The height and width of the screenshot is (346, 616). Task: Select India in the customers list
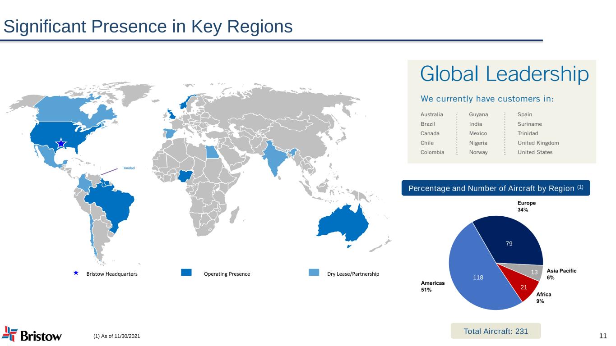pyautogui.click(x=476, y=124)
